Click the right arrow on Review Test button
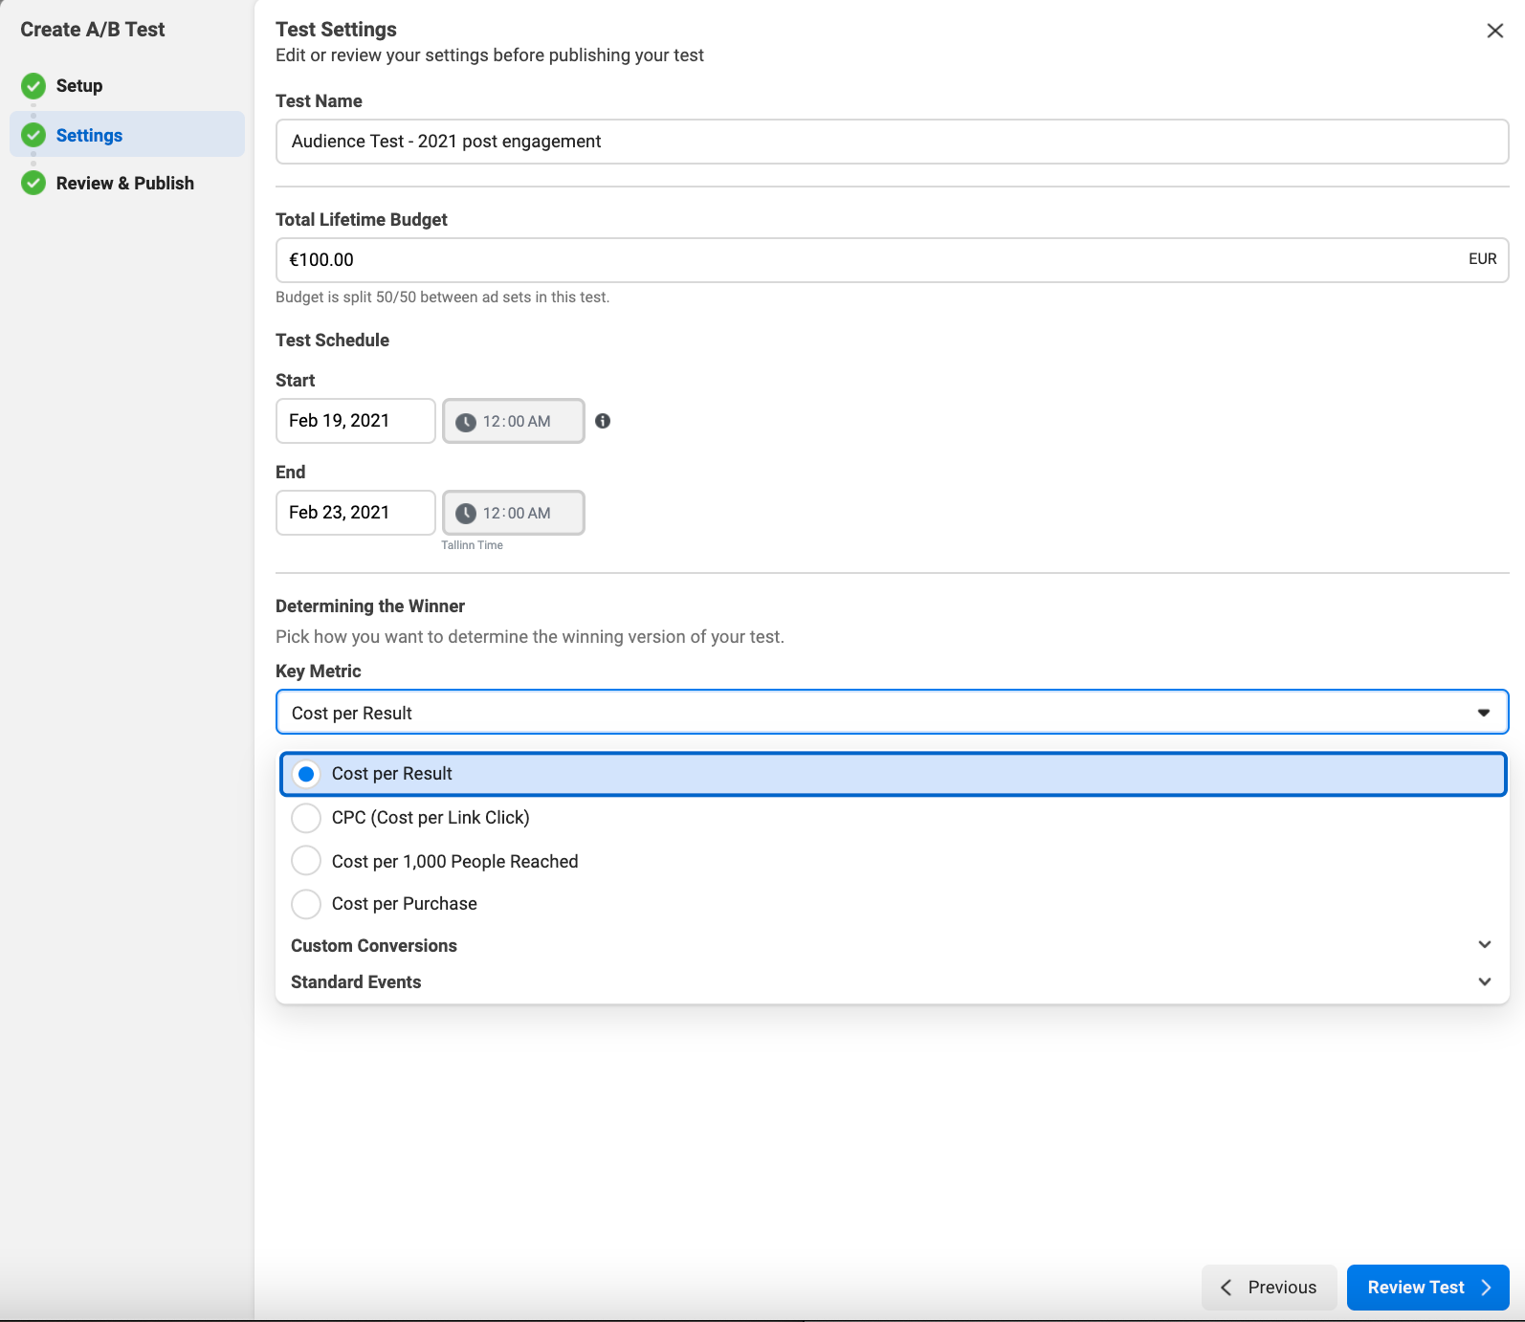Image resolution: width=1525 pixels, height=1322 pixels. coord(1486,1288)
